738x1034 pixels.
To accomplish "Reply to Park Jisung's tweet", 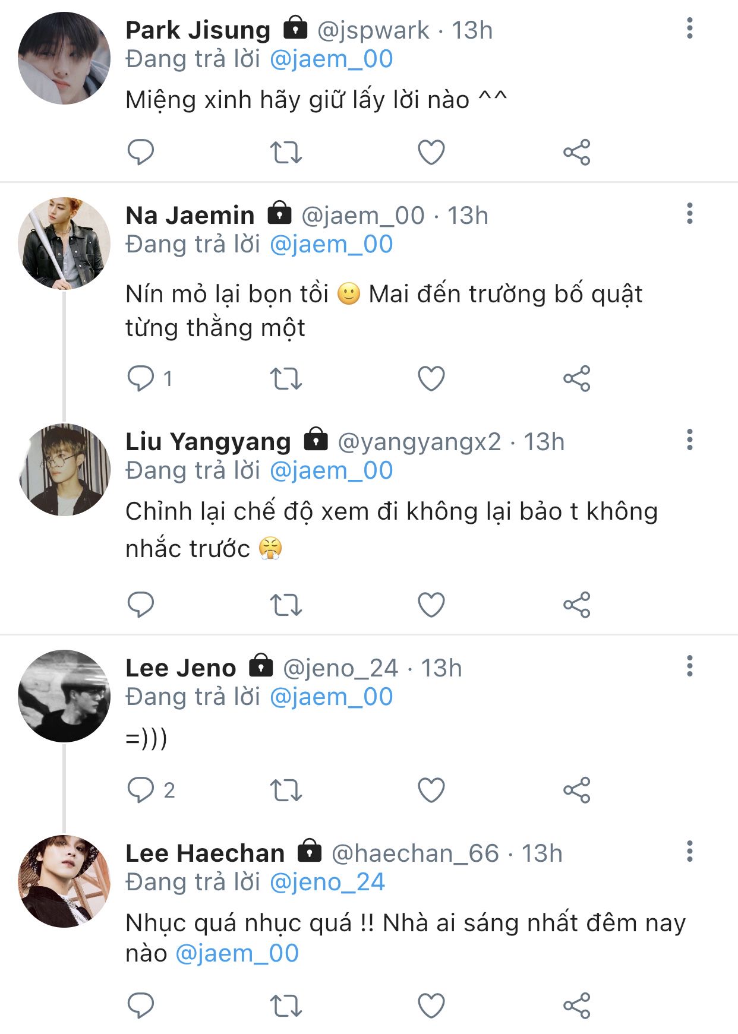I will 141,152.
